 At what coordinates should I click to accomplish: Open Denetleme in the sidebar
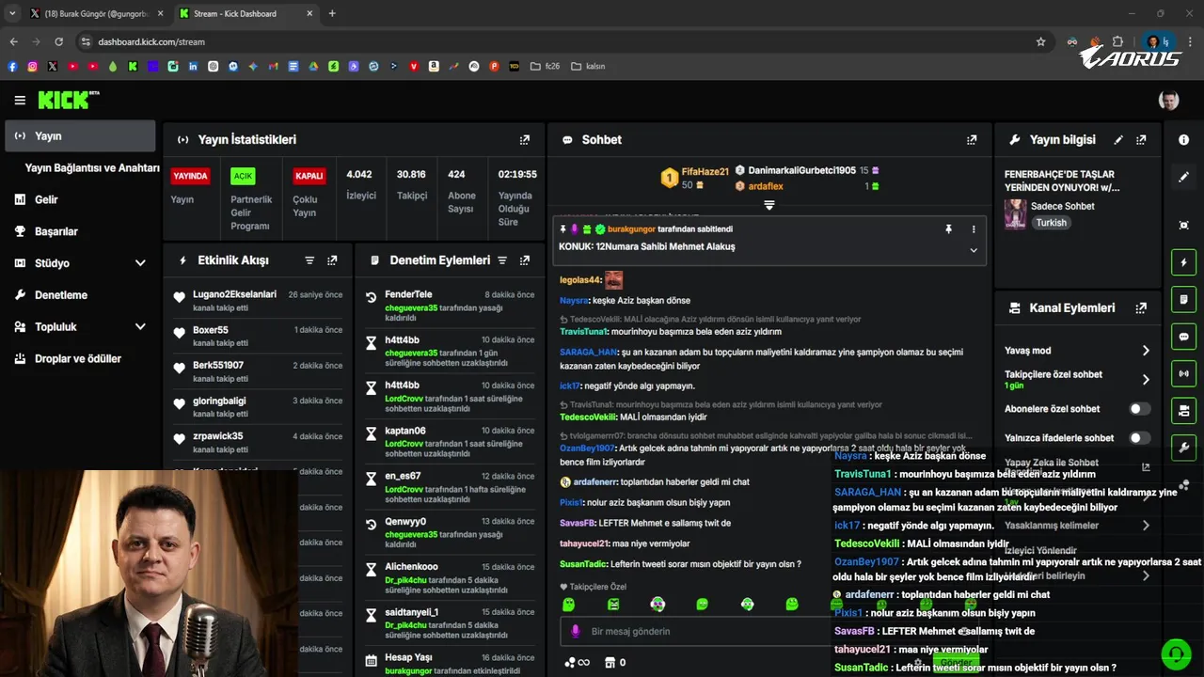pos(80,295)
